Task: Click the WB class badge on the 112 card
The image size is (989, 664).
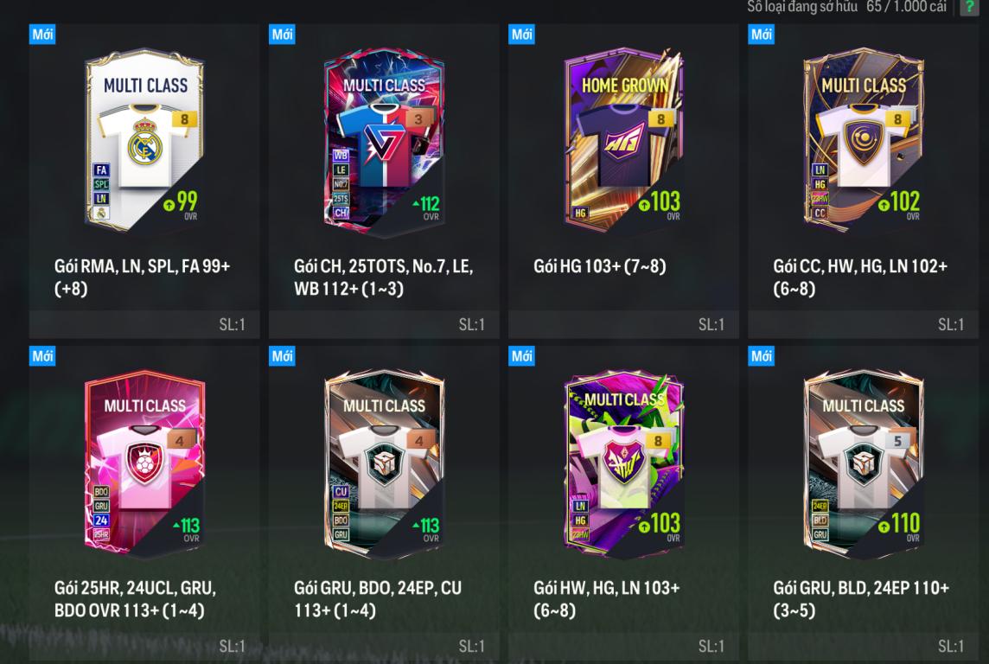Action: (341, 155)
